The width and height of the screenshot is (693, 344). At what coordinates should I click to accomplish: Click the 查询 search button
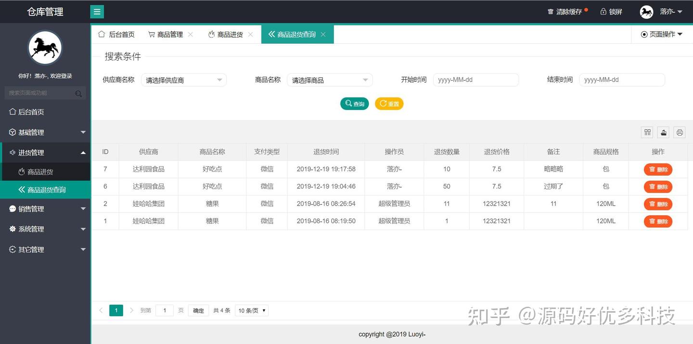tap(355, 103)
